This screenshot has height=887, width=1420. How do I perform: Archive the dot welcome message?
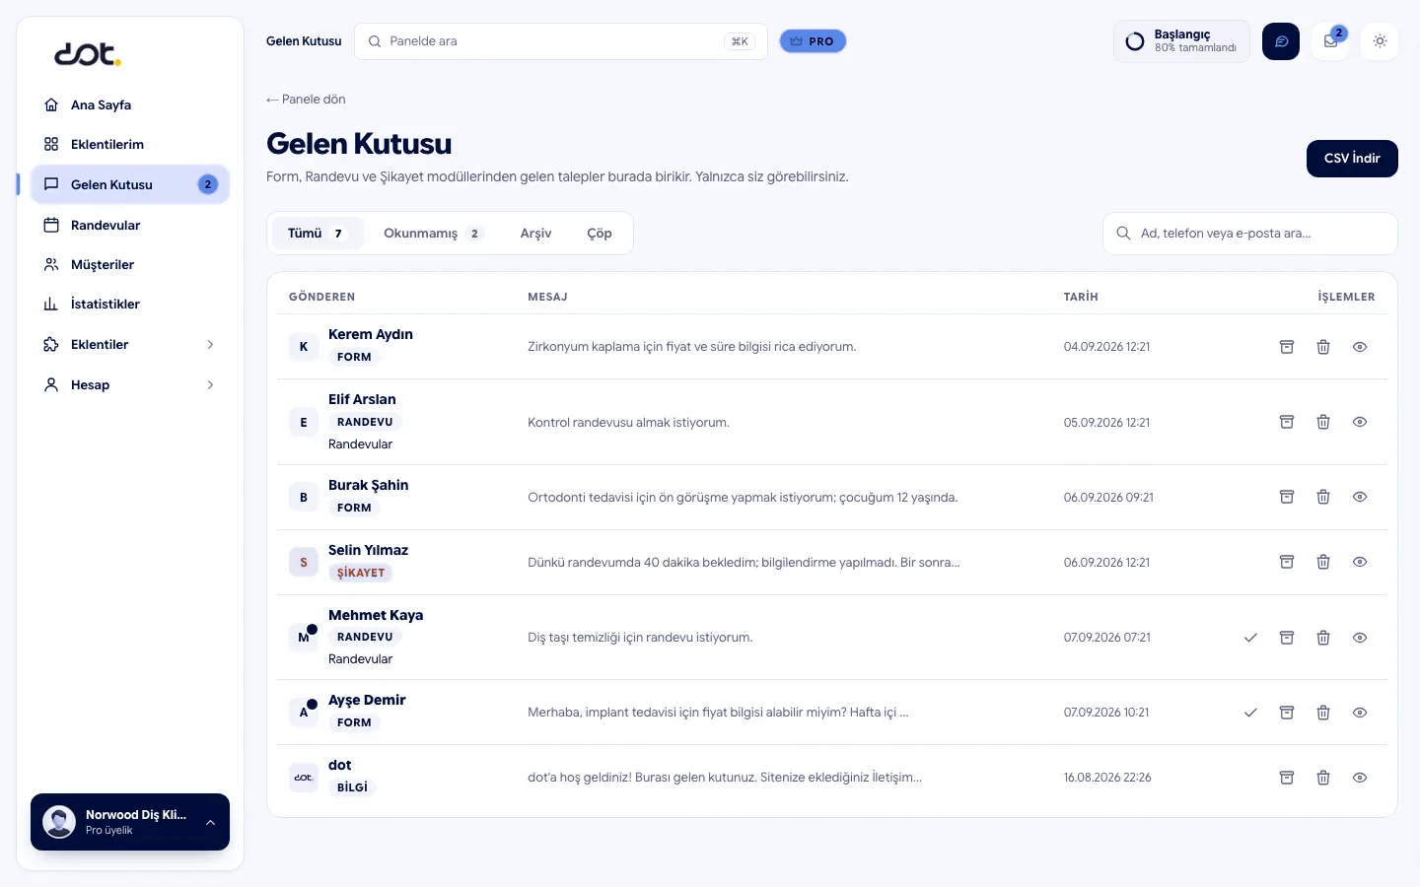pos(1287,778)
